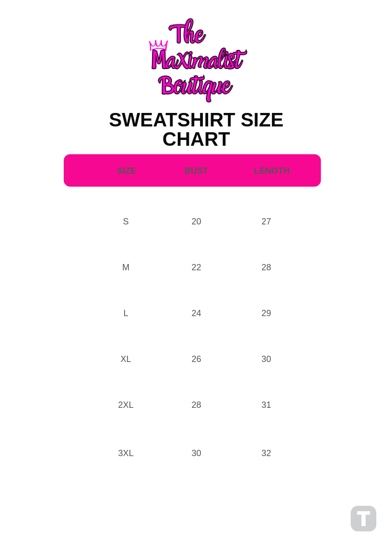385x542 pixels.
Task: Select the 2XL size cell
Action: pyautogui.click(x=126, y=405)
